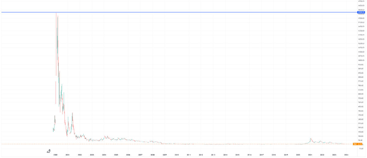Click the 1200.00 price scale label
Viewport: 367px width, 158px height.
pyautogui.click(x=361, y=43)
